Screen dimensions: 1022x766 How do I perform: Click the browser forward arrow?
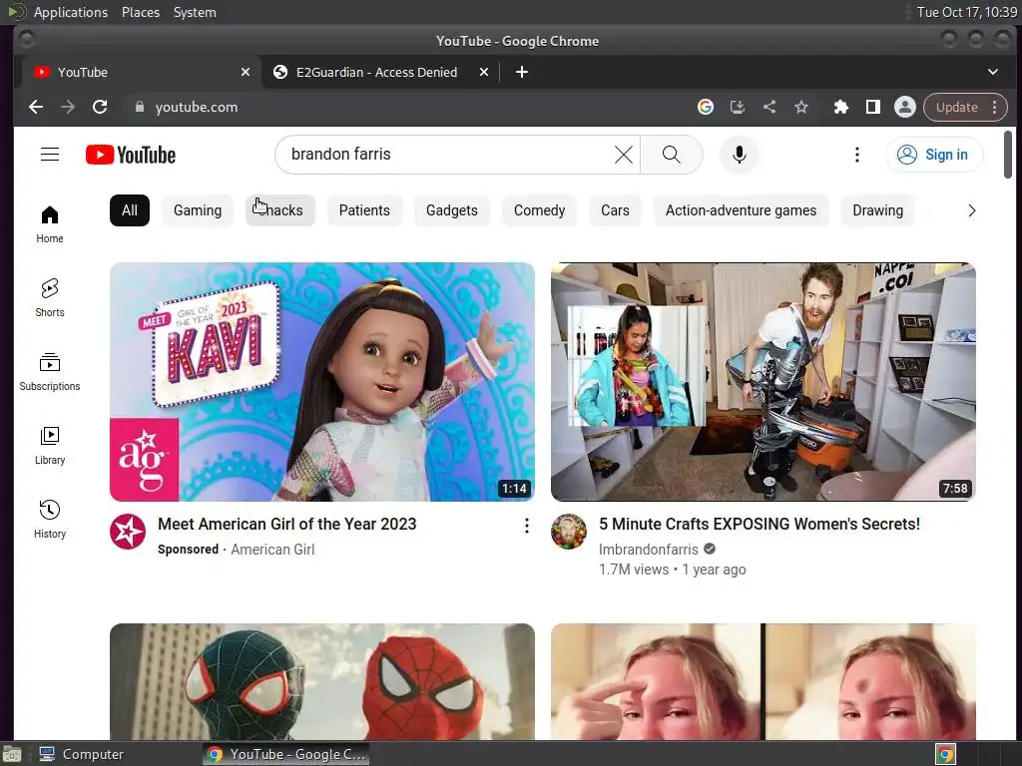click(x=68, y=107)
